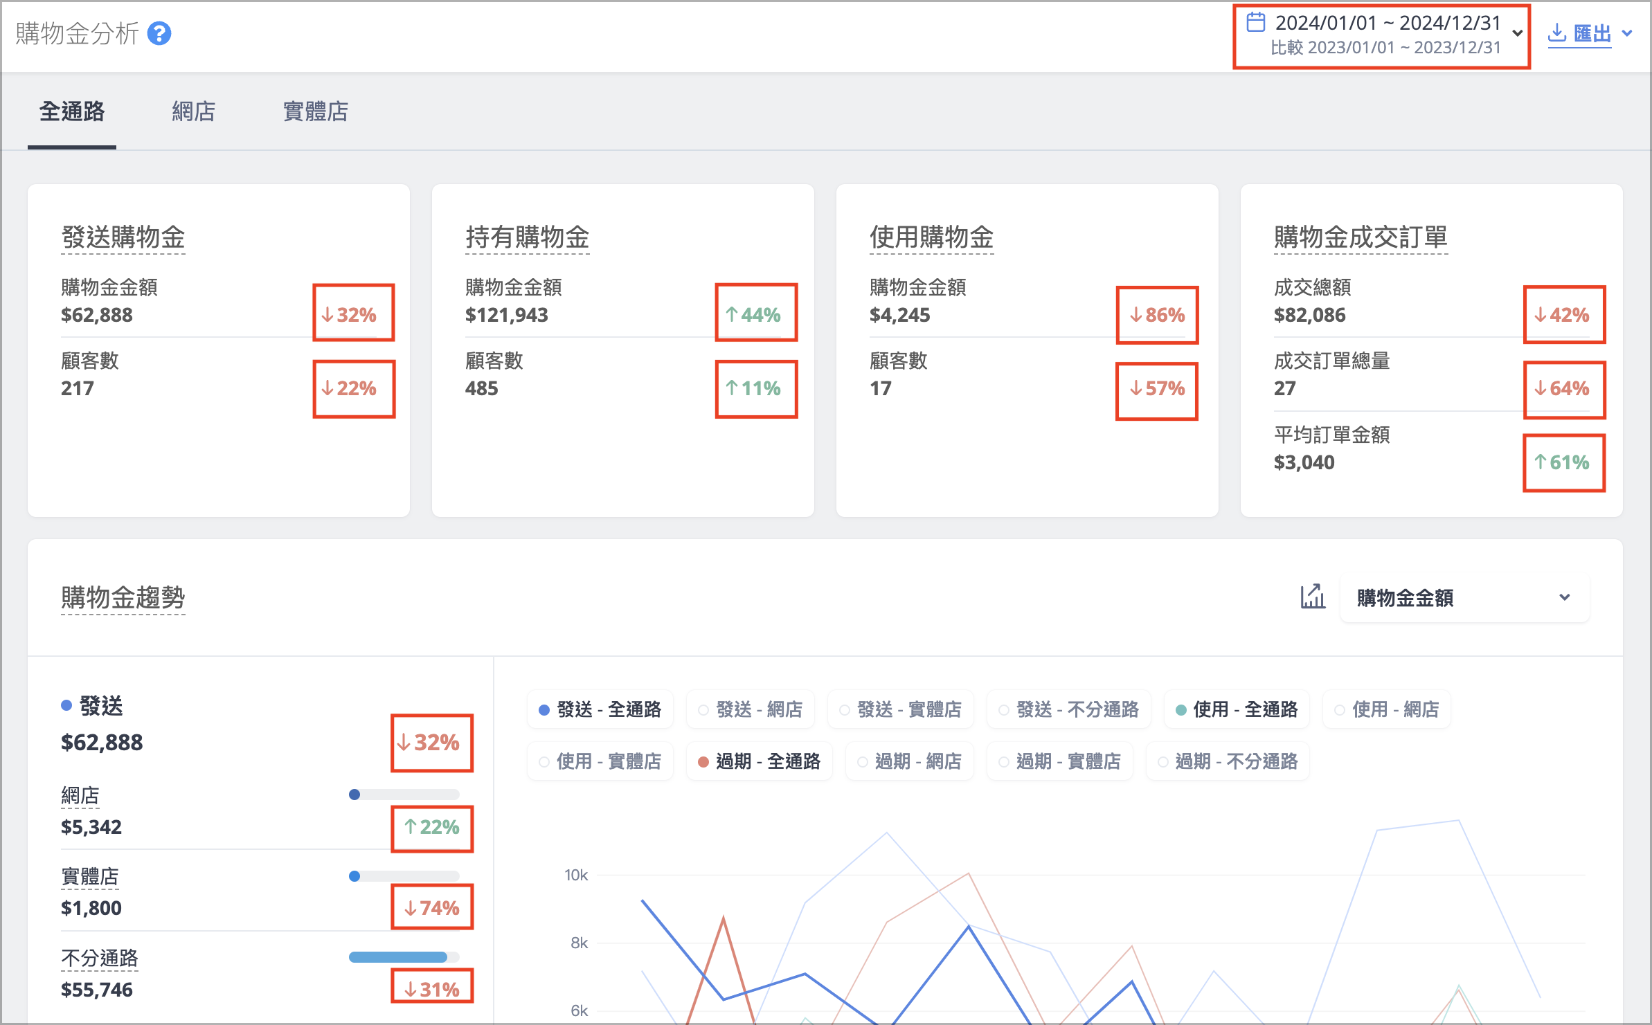
Task: Toggle the 使用 - 全通路 legend series
Action: [x=1237, y=709]
